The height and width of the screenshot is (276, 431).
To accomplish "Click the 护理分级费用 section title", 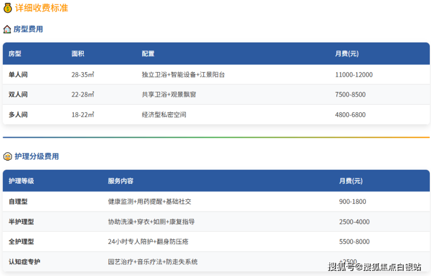I will coord(36,156).
